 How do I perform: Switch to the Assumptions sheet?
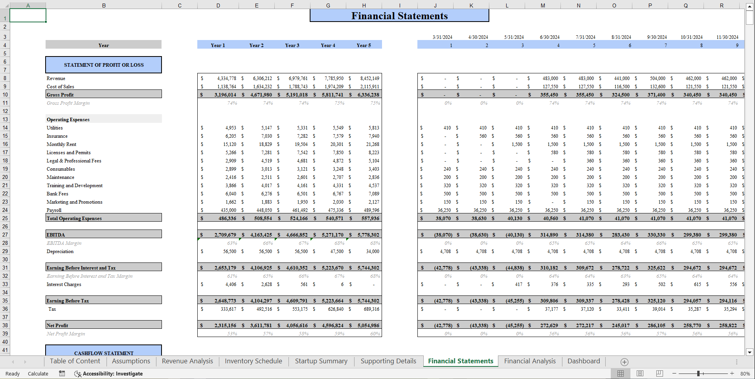point(131,361)
